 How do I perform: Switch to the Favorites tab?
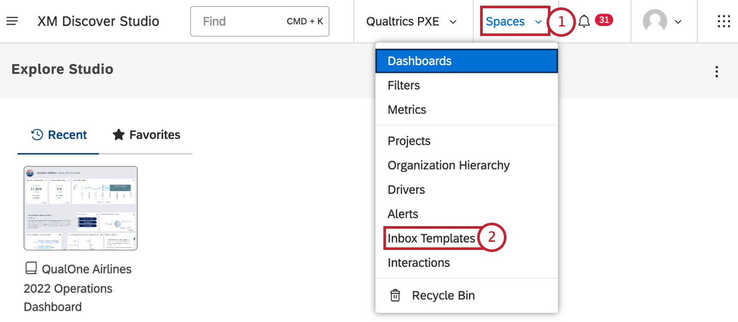point(146,135)
